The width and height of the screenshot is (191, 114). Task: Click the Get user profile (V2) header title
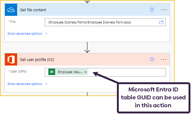tap(37, 60)
